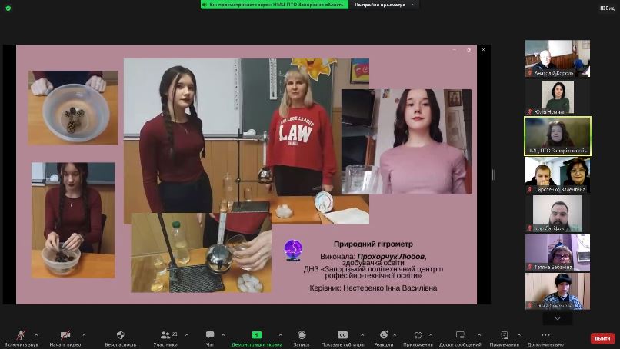Expand video options arrow beside Начать видео
Screen dimensions: 620x349
tap(84, 335)
